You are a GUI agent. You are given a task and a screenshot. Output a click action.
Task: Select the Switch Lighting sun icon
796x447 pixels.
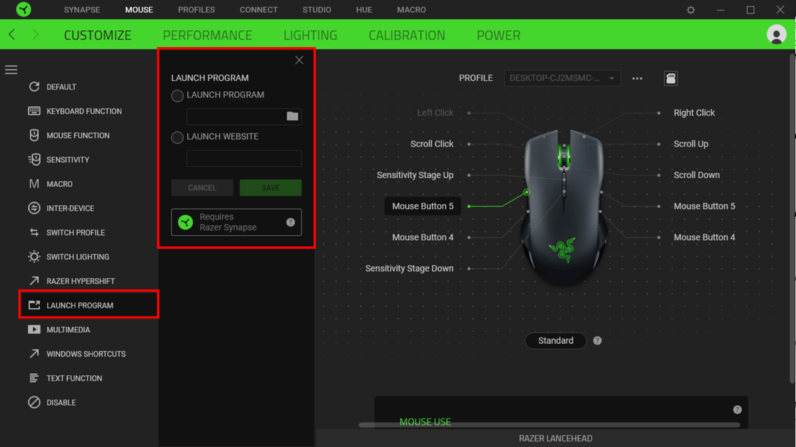coord(34,257)
